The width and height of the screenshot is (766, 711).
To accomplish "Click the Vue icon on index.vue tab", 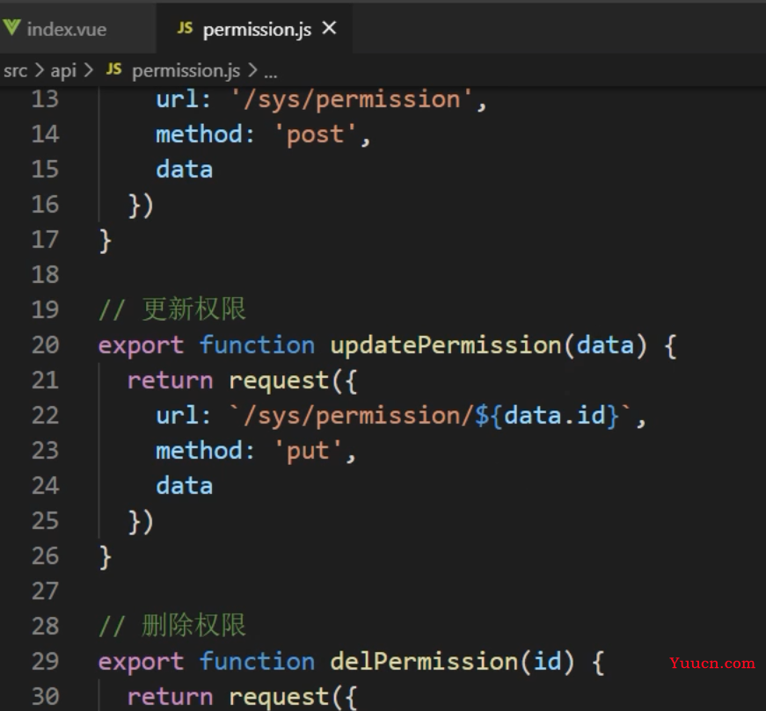I will click(x=11, y=28).
